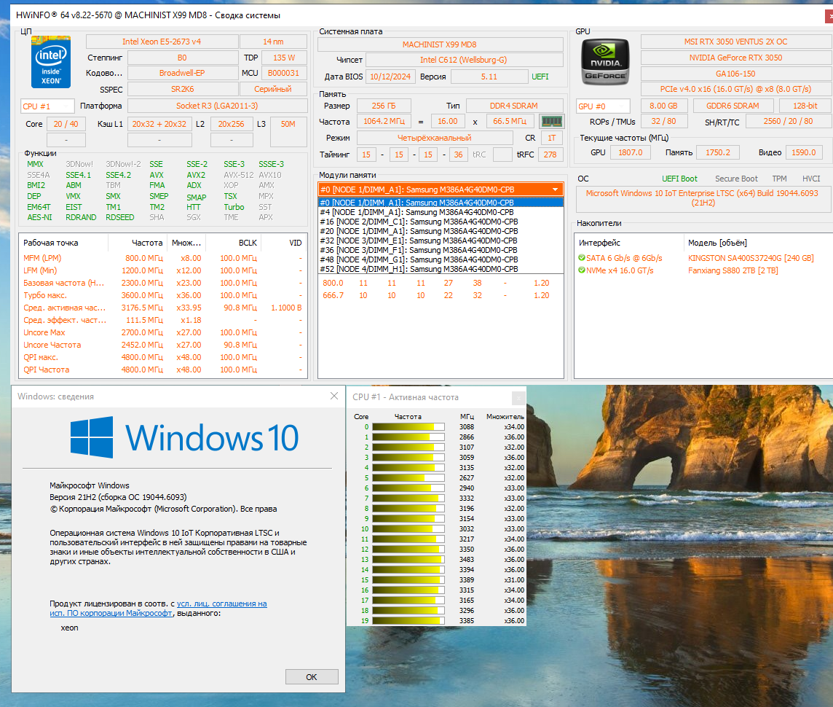
Task: Click the BIOS date 10/12/2024 field
Action: [390, 77]
